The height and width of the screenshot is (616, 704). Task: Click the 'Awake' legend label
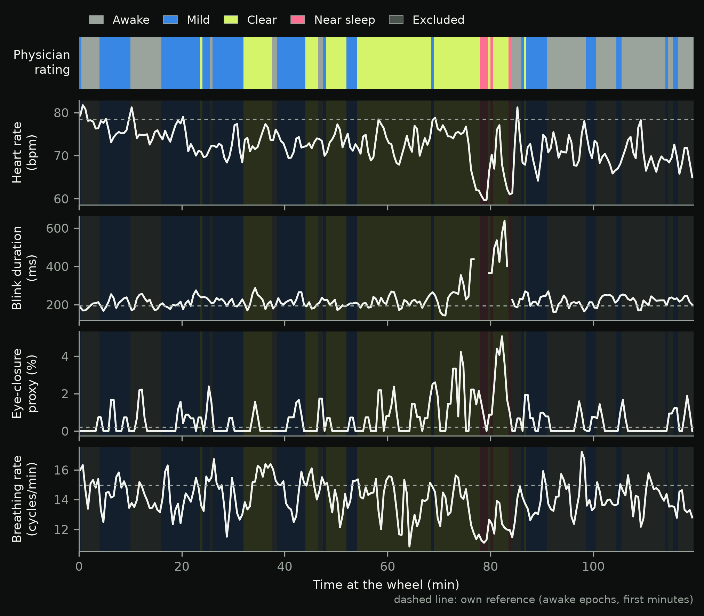coord(131,20)
